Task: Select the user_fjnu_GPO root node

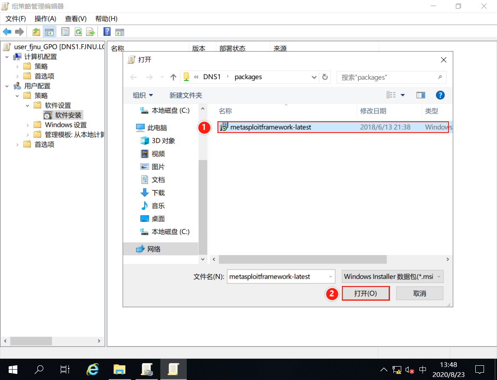Action: coord(54,47)
